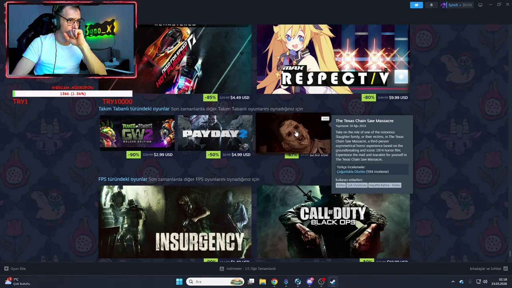Click the $9.99 USD price of Respect V

(x=398, y=98)
